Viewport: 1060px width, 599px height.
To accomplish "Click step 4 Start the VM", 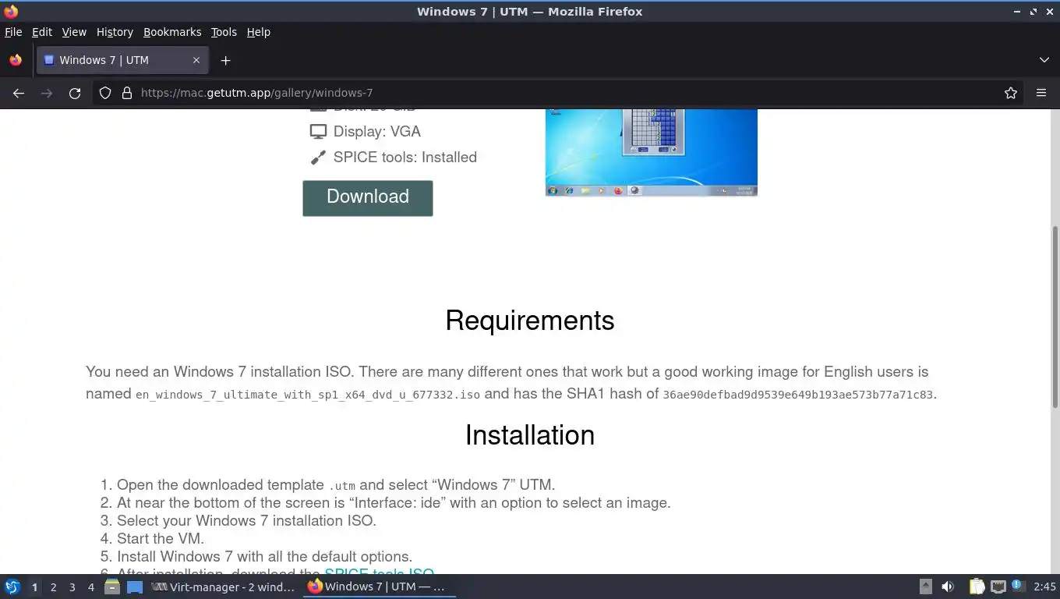I will 161,539.
